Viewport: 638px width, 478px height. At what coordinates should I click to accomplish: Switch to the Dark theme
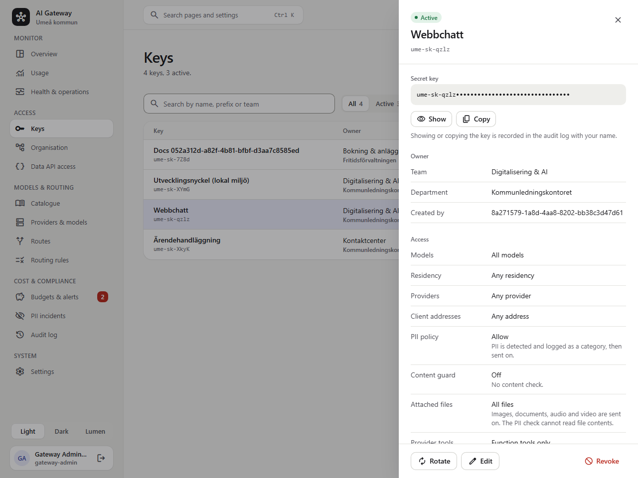(62, 431)
